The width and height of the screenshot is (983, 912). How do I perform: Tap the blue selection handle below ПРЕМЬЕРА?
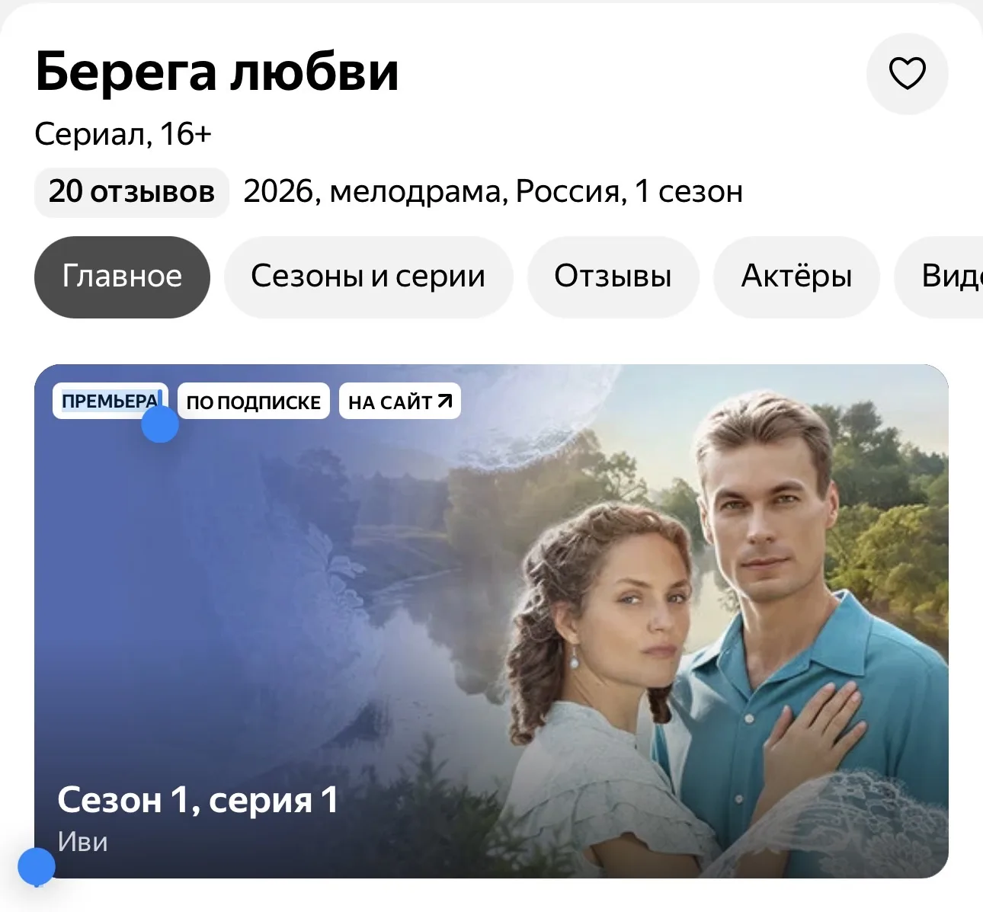click(160, 424)
